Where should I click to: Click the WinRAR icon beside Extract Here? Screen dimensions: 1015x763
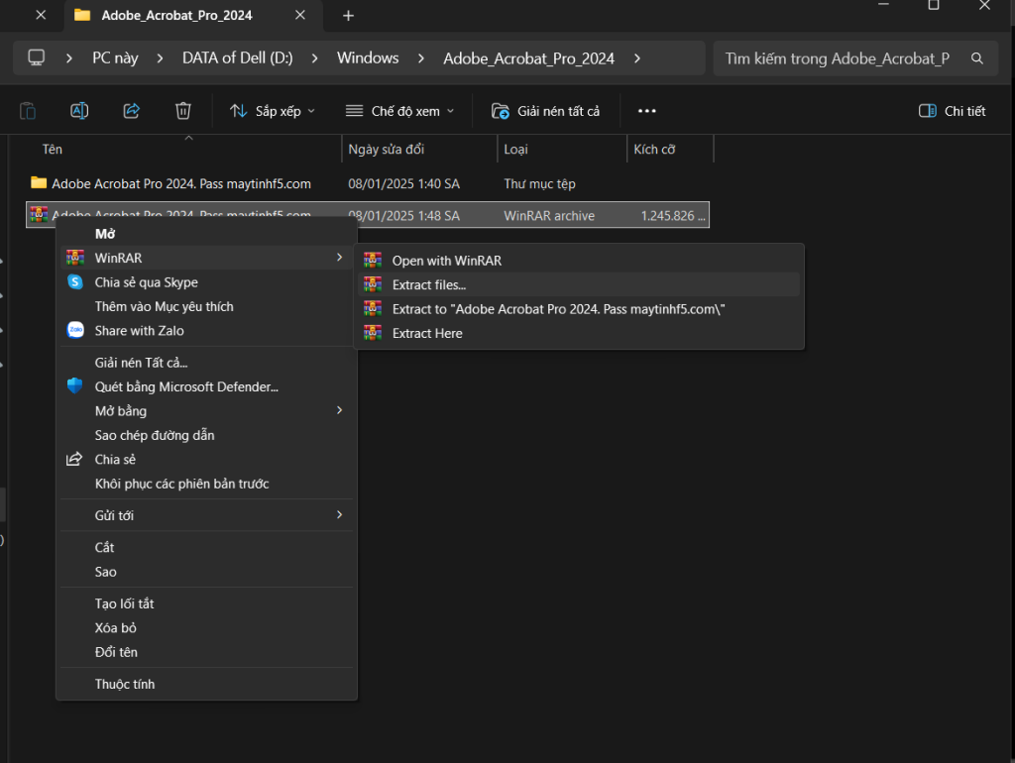tap(373, 333)
